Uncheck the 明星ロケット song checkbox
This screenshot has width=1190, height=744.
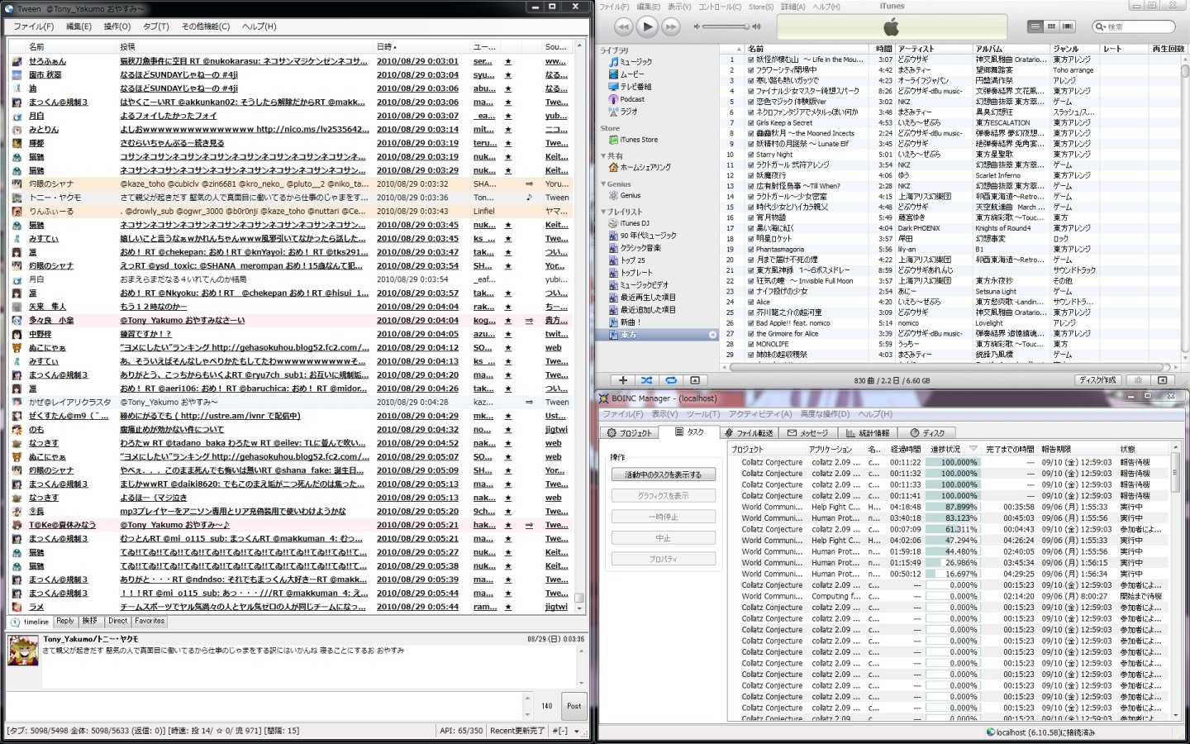751,239
